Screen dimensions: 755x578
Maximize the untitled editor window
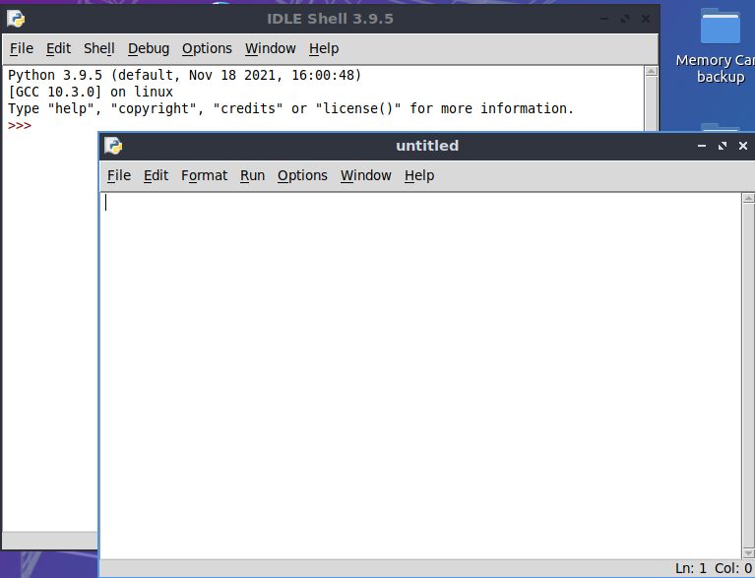click(x=722, y=146)
